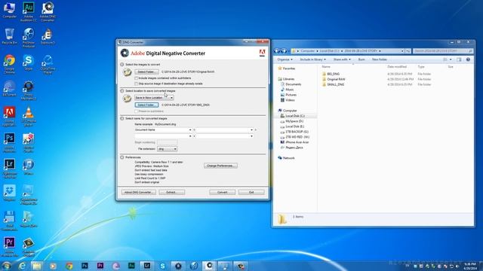Sort files by the Name column header
The width and height of the screenshot is (483, 271).
pyautogui.click(x=326, y=67)
